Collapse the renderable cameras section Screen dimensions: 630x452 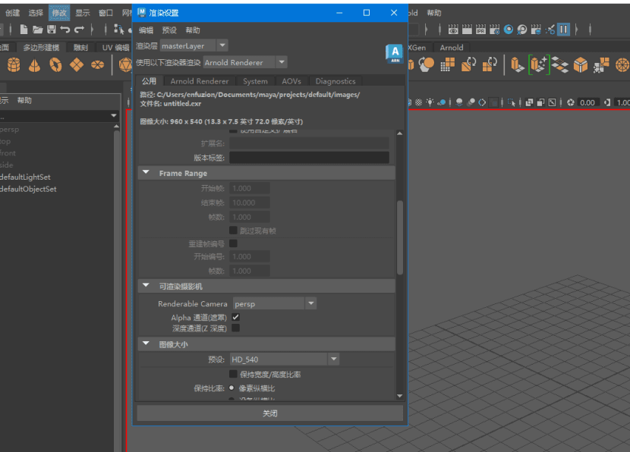click(146, 285)
